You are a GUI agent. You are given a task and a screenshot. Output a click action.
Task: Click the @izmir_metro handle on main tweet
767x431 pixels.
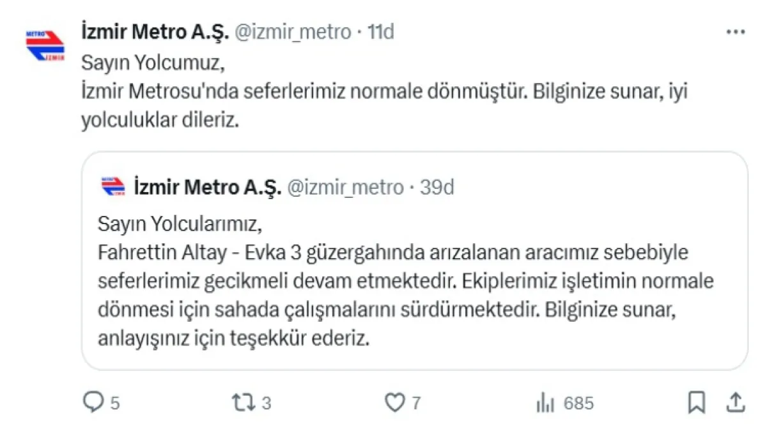293,31
